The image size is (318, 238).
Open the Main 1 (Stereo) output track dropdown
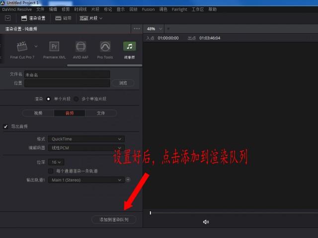point(86,180)
